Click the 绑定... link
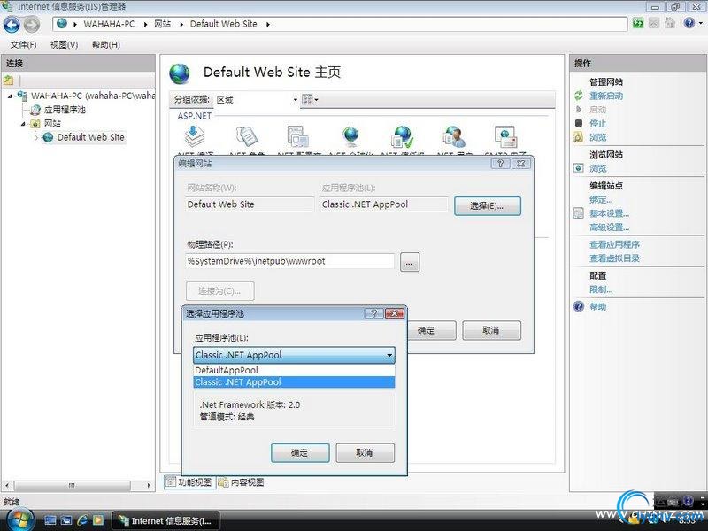This screenshot has width=708, height=531. (601, 200)
